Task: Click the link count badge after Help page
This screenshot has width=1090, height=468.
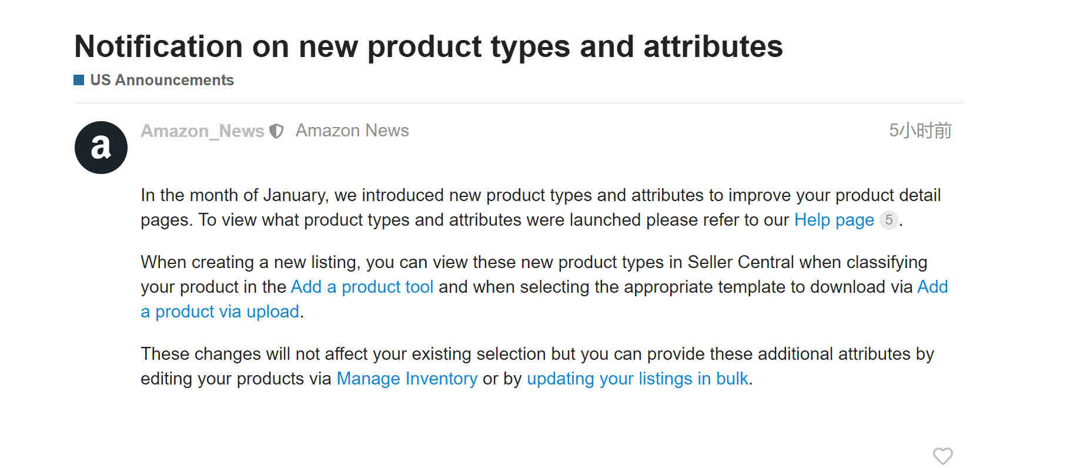Action: pyautogui.click(x=888, y=220)
